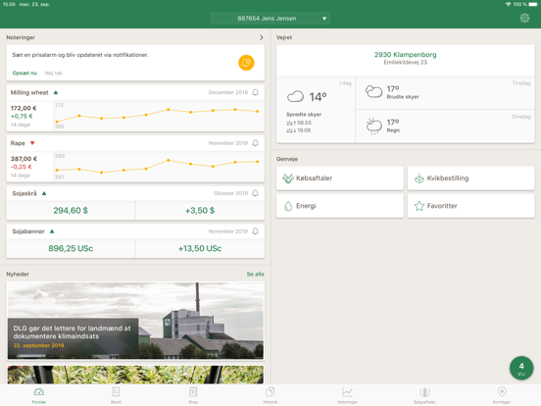This screenshot has width=541, height=406.
Task: Toggle price alert bell for Sojaskrå
Action: [x=256, y=193]
